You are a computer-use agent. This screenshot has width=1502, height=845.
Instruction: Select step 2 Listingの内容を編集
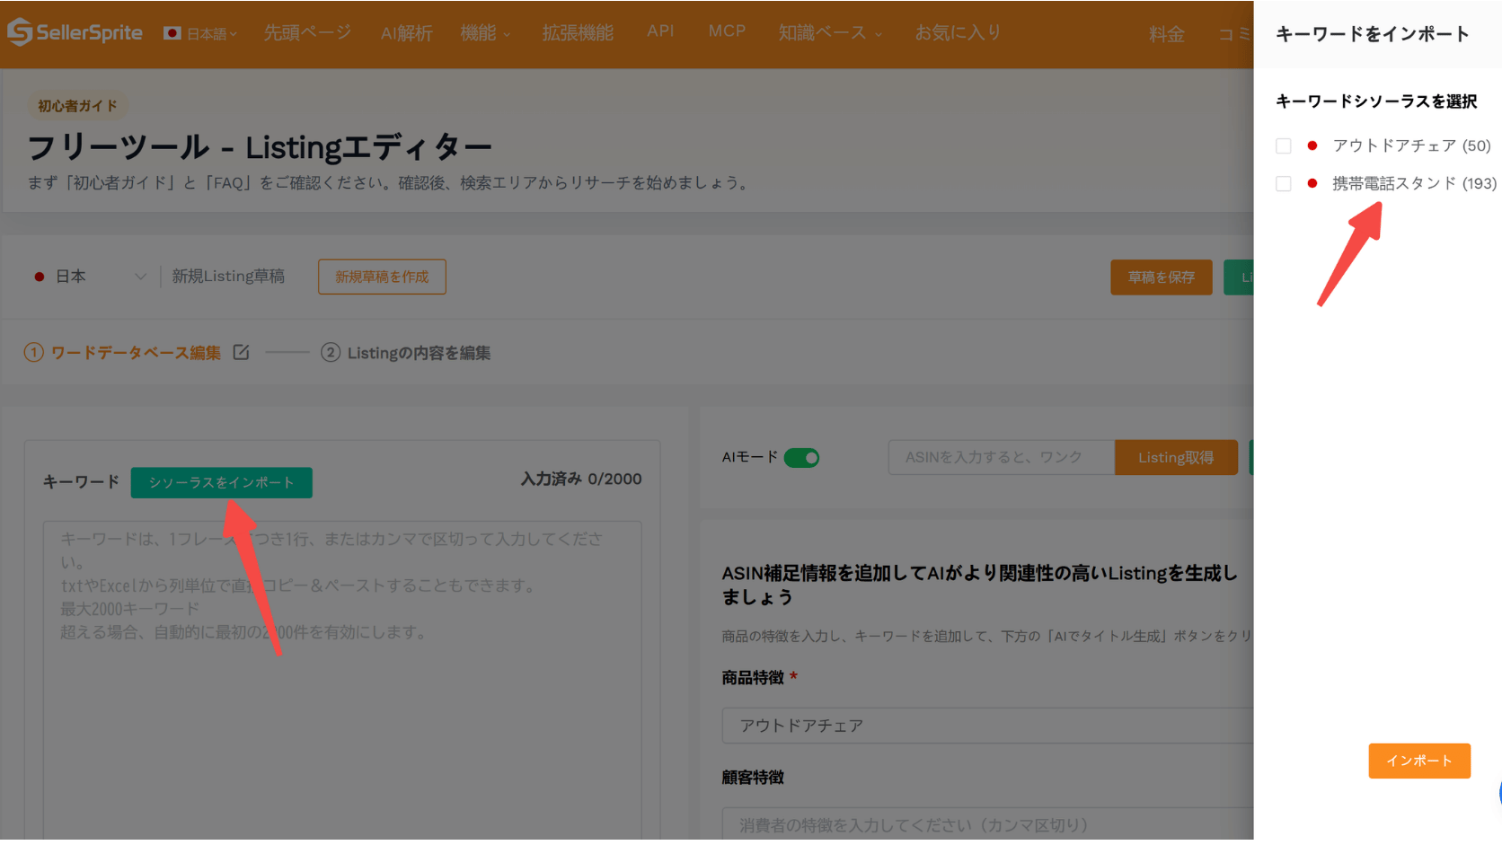[405, 353]
